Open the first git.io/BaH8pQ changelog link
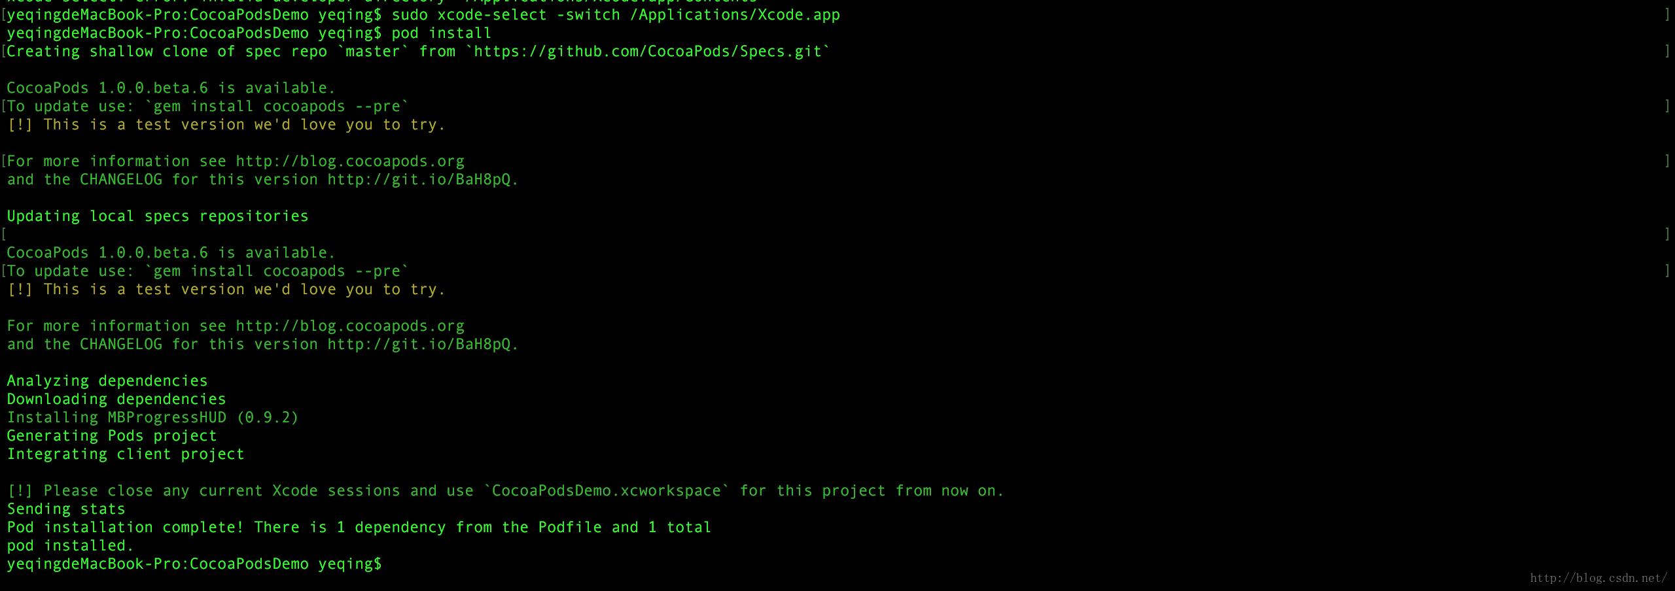Viewport: 1675px width, 591px height. coord(419,180)
